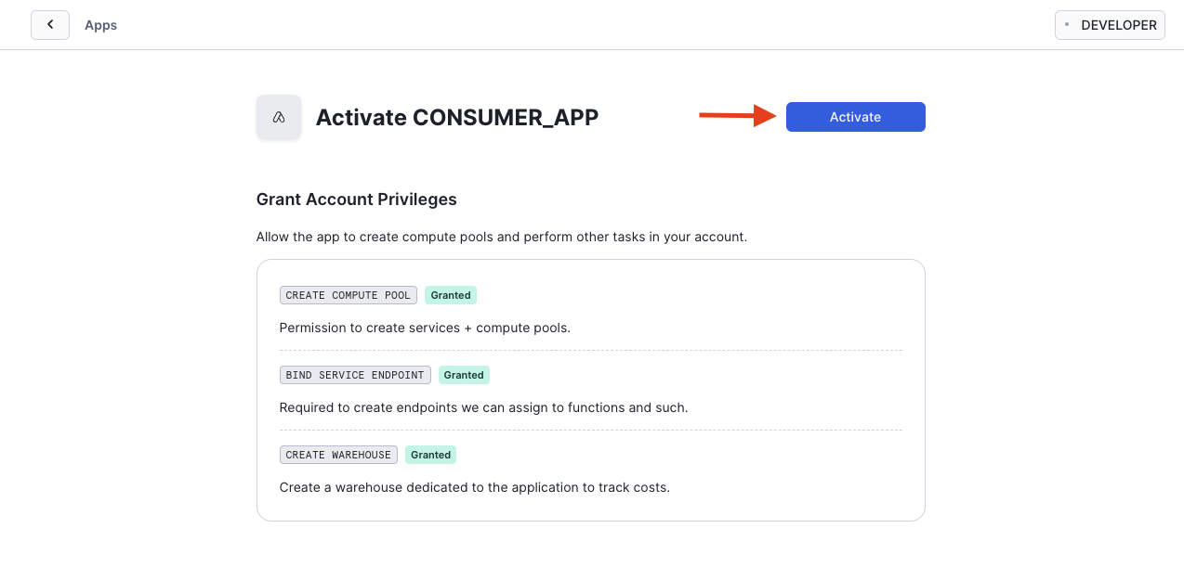Image resolution: width=1184 pixels, height=567 pixels.
Task: Click the status dot beside DEVELOPER
Action: [x=1067, y=25]
